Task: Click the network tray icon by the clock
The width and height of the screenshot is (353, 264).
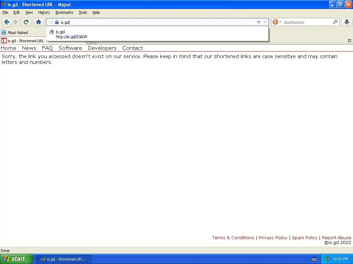Action: (x=327, y=259)
